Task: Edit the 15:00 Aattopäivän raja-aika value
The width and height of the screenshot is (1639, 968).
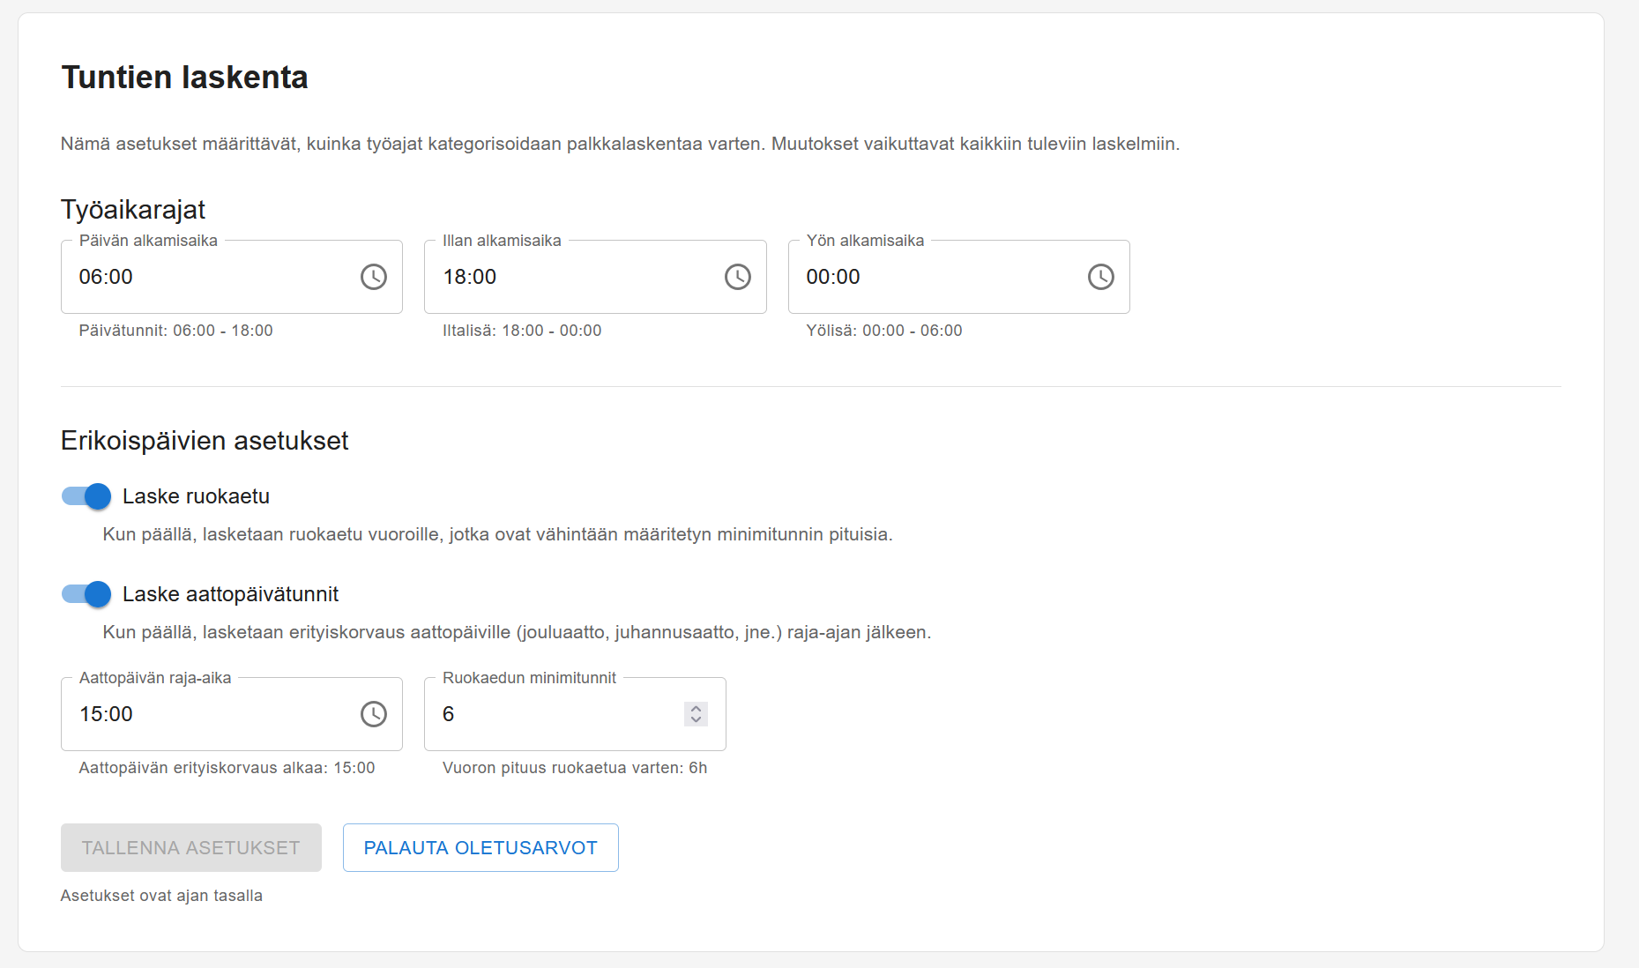Action: (106, 714)
